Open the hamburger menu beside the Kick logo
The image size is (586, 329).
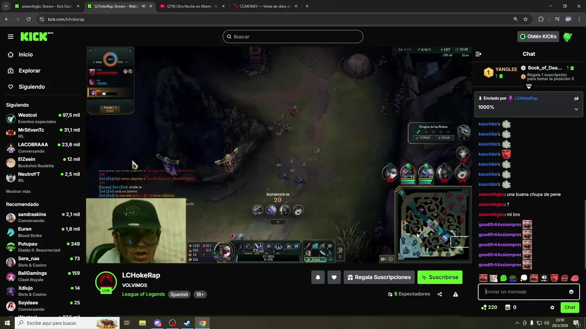(x=11, y=37)
